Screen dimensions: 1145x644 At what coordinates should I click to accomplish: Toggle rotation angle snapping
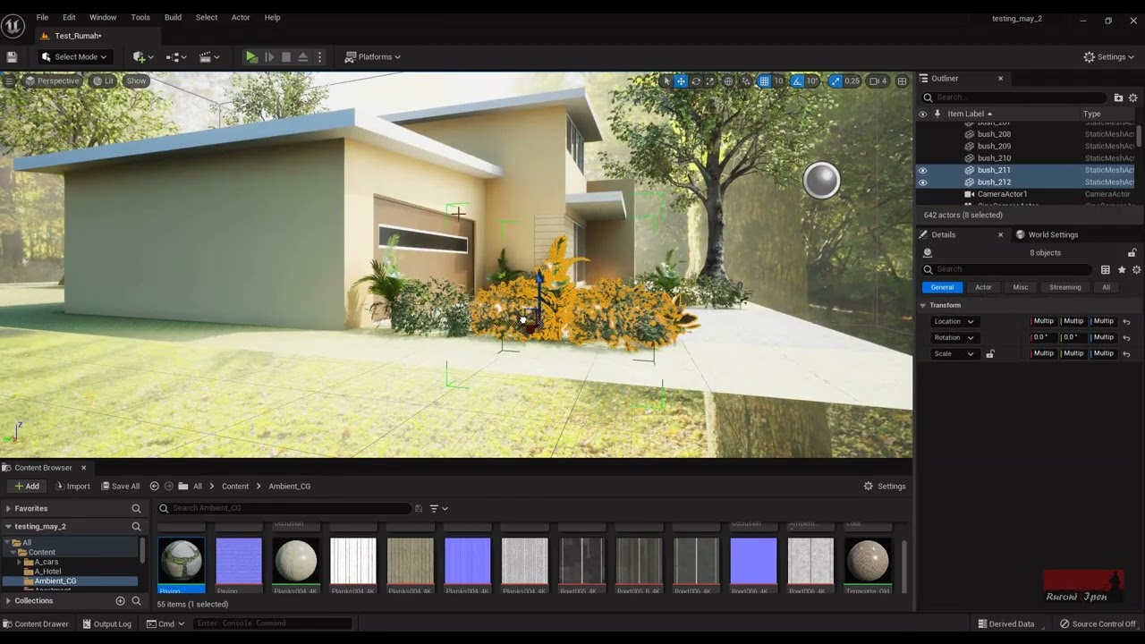coord(797,81)
